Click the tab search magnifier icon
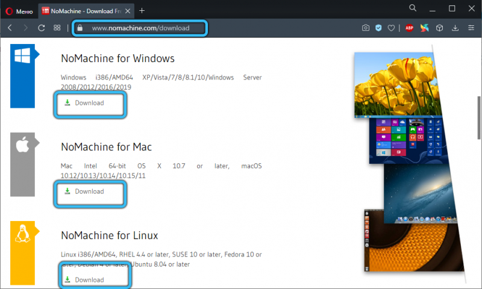This screenshot has height=289, width=482. click(x=413, y=8)
